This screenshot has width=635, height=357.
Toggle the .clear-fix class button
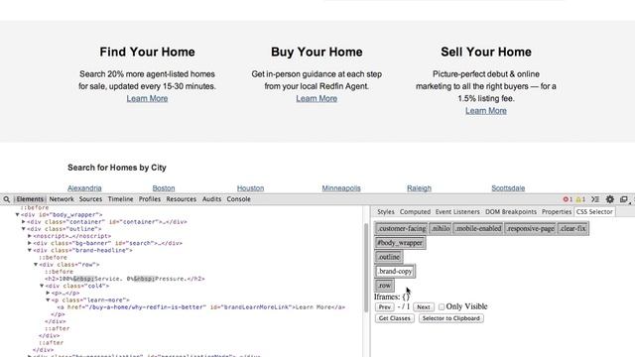[572, 229]
